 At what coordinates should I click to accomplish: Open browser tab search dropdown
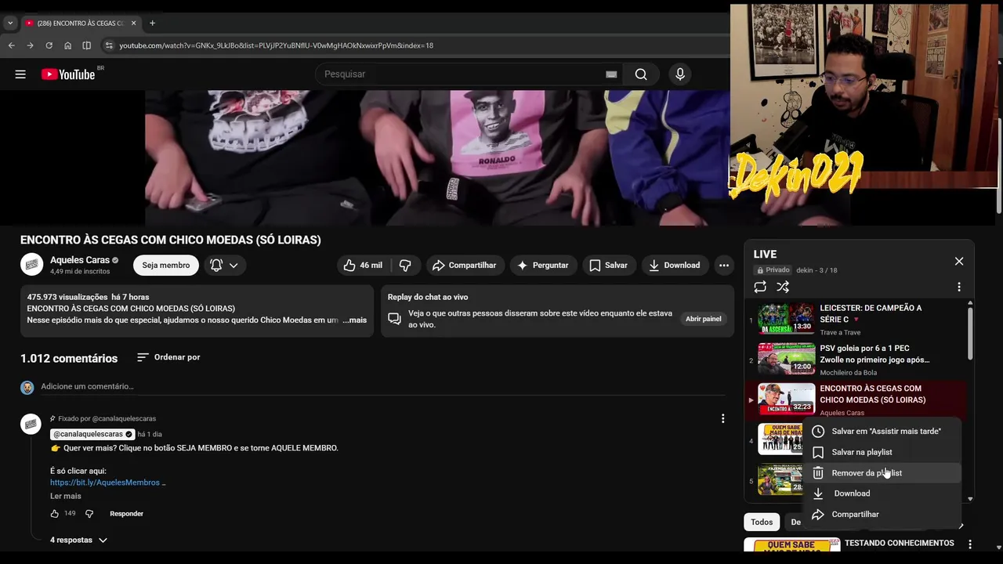click(10, 23)
